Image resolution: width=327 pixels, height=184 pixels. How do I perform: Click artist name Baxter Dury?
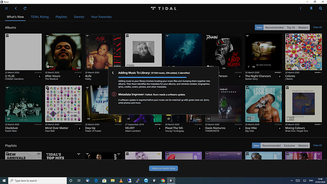251,79
